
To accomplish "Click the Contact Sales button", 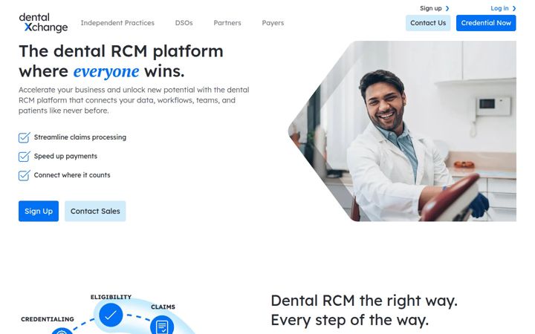I will tap(95, 211).
